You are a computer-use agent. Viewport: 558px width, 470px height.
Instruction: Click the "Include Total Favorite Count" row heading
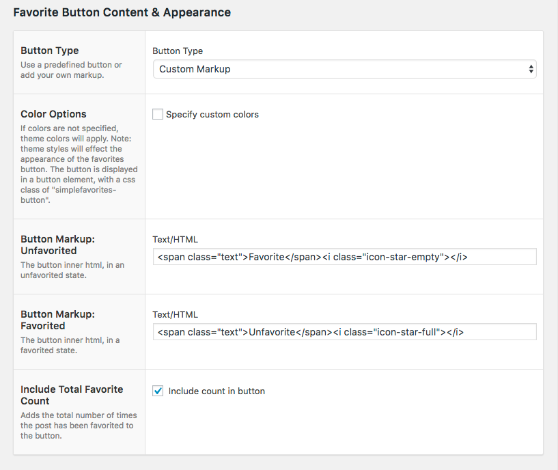click(x=72, y=395)
